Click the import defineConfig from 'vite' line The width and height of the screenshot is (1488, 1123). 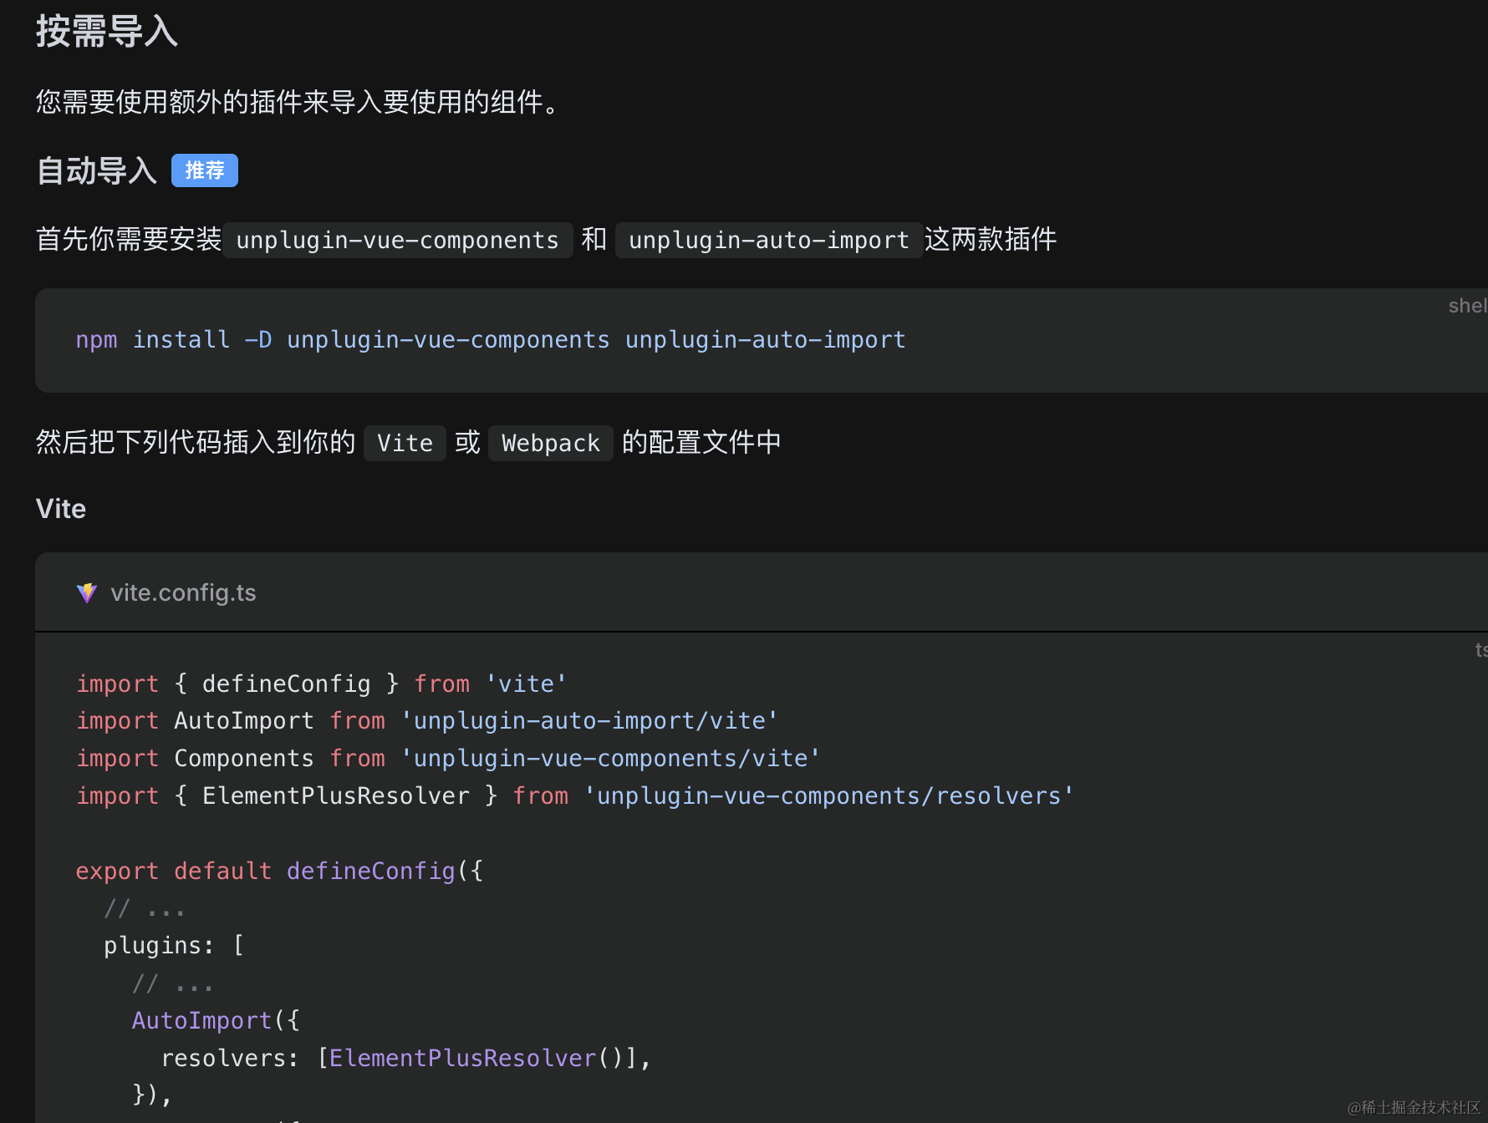pos(322,684)
